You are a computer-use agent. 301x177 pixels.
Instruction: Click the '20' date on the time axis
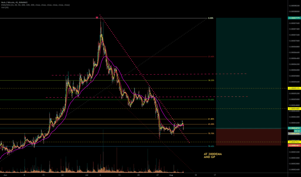click(x=139, y=175)
